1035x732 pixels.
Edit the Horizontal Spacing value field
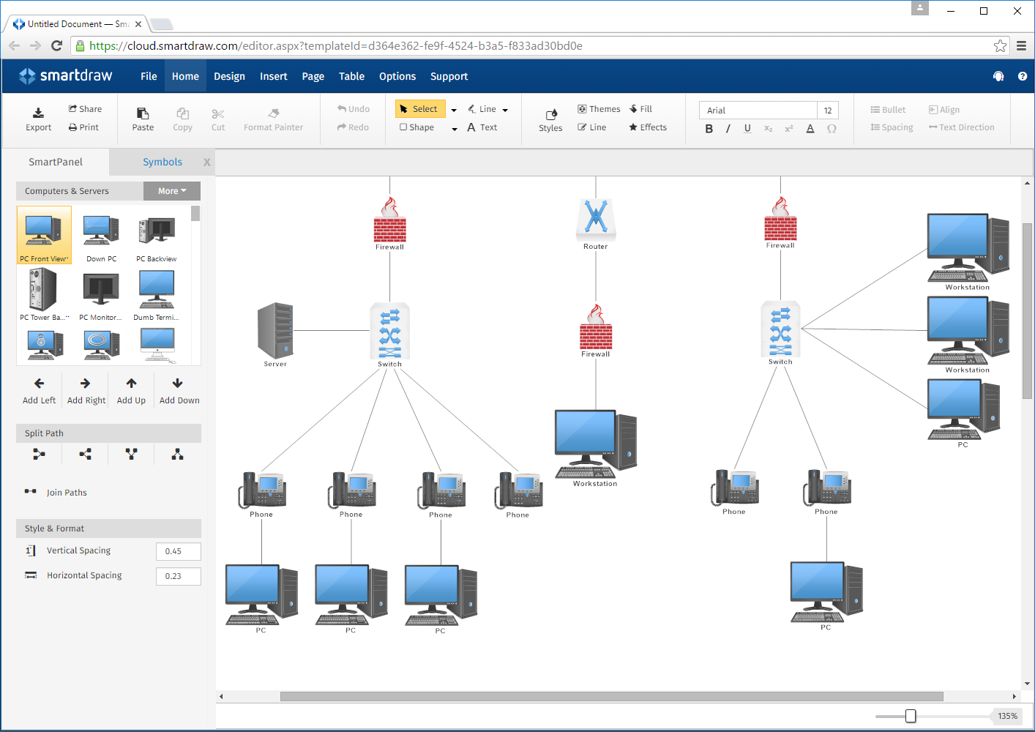pos(178,576)
